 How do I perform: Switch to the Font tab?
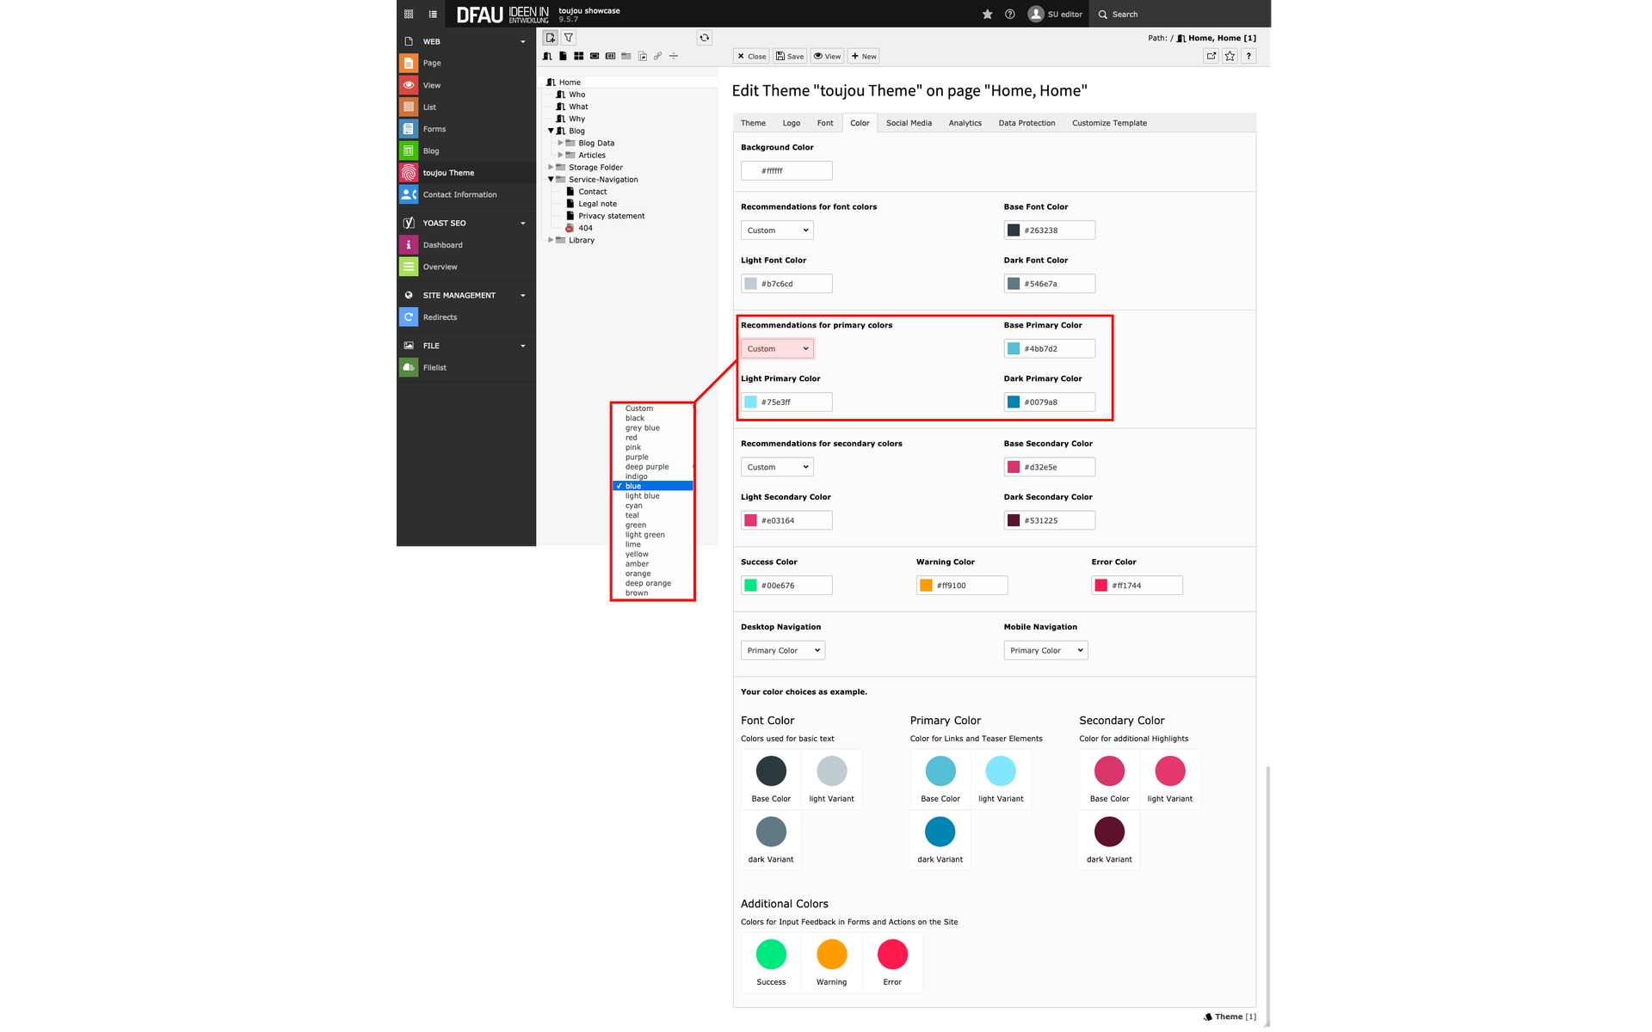point(825,123)
